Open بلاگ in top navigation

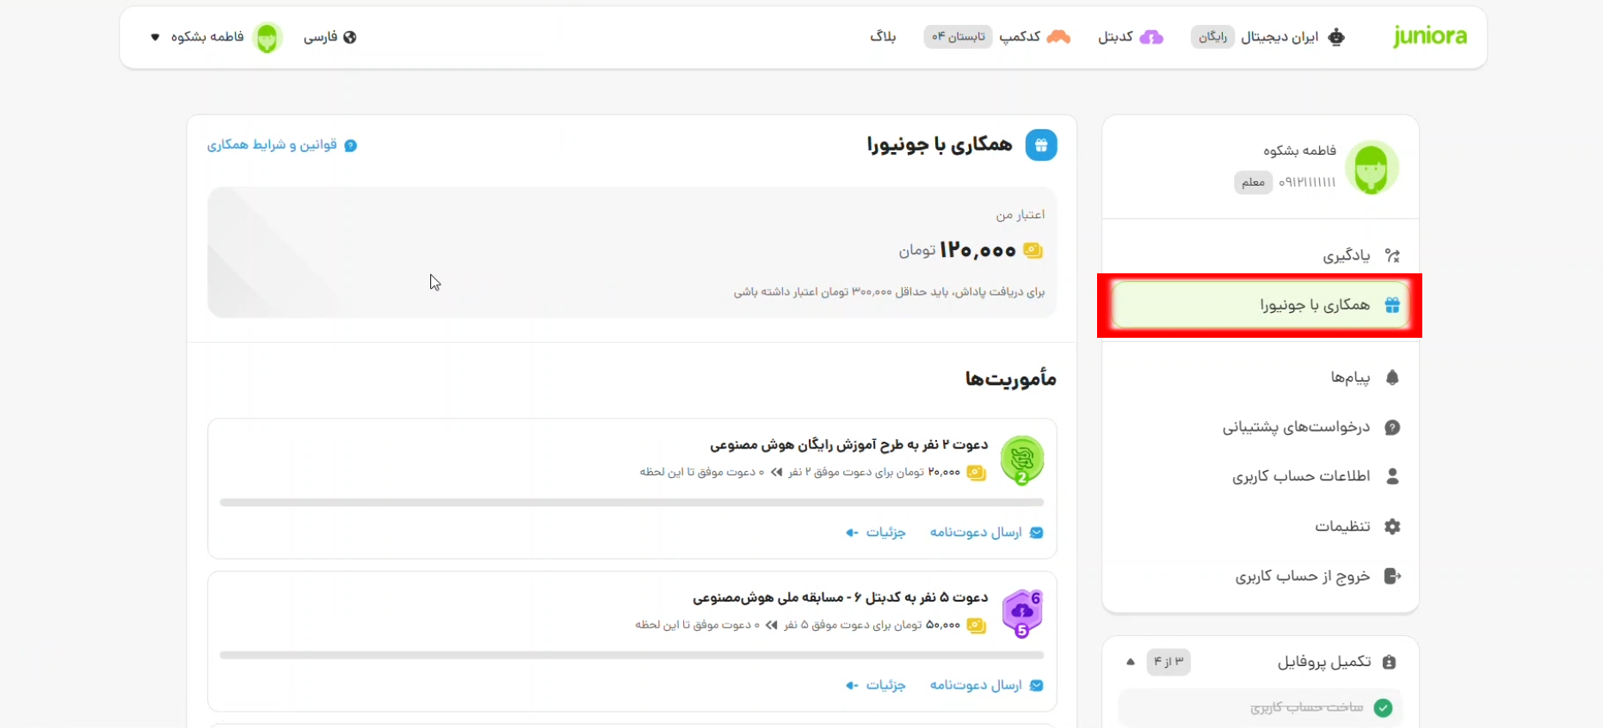click(883, 37)
